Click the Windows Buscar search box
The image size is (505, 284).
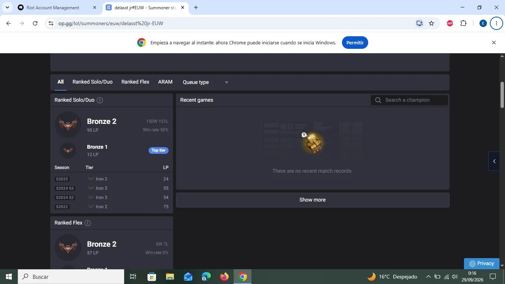tap(71, 277)
